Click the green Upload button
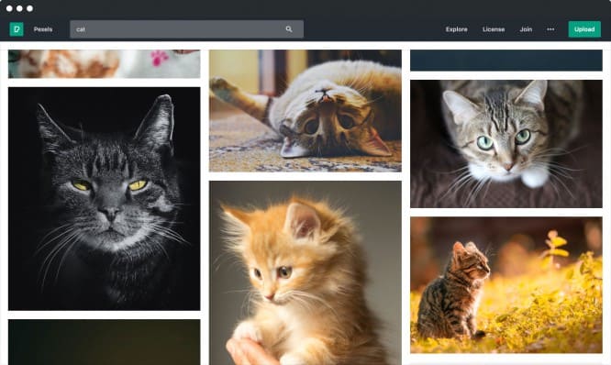The width and height of the screenshot is (611, 365). pyautogui.click(x=584, y=29)
